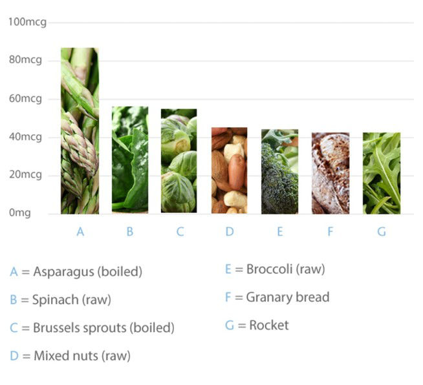Click the mixed nuts bar
Image resolution: width=423 pixels, height=385 pixels.
(229, 171)
